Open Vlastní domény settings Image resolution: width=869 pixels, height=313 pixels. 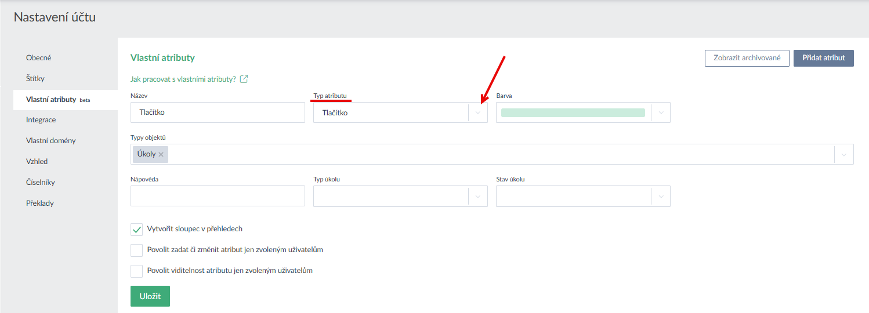(x=50, y=141)
